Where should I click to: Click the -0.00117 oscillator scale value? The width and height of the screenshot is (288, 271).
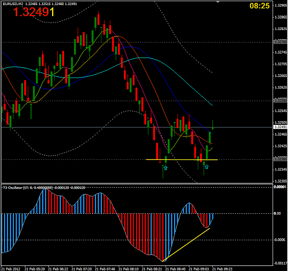click(x=280, y=263)
